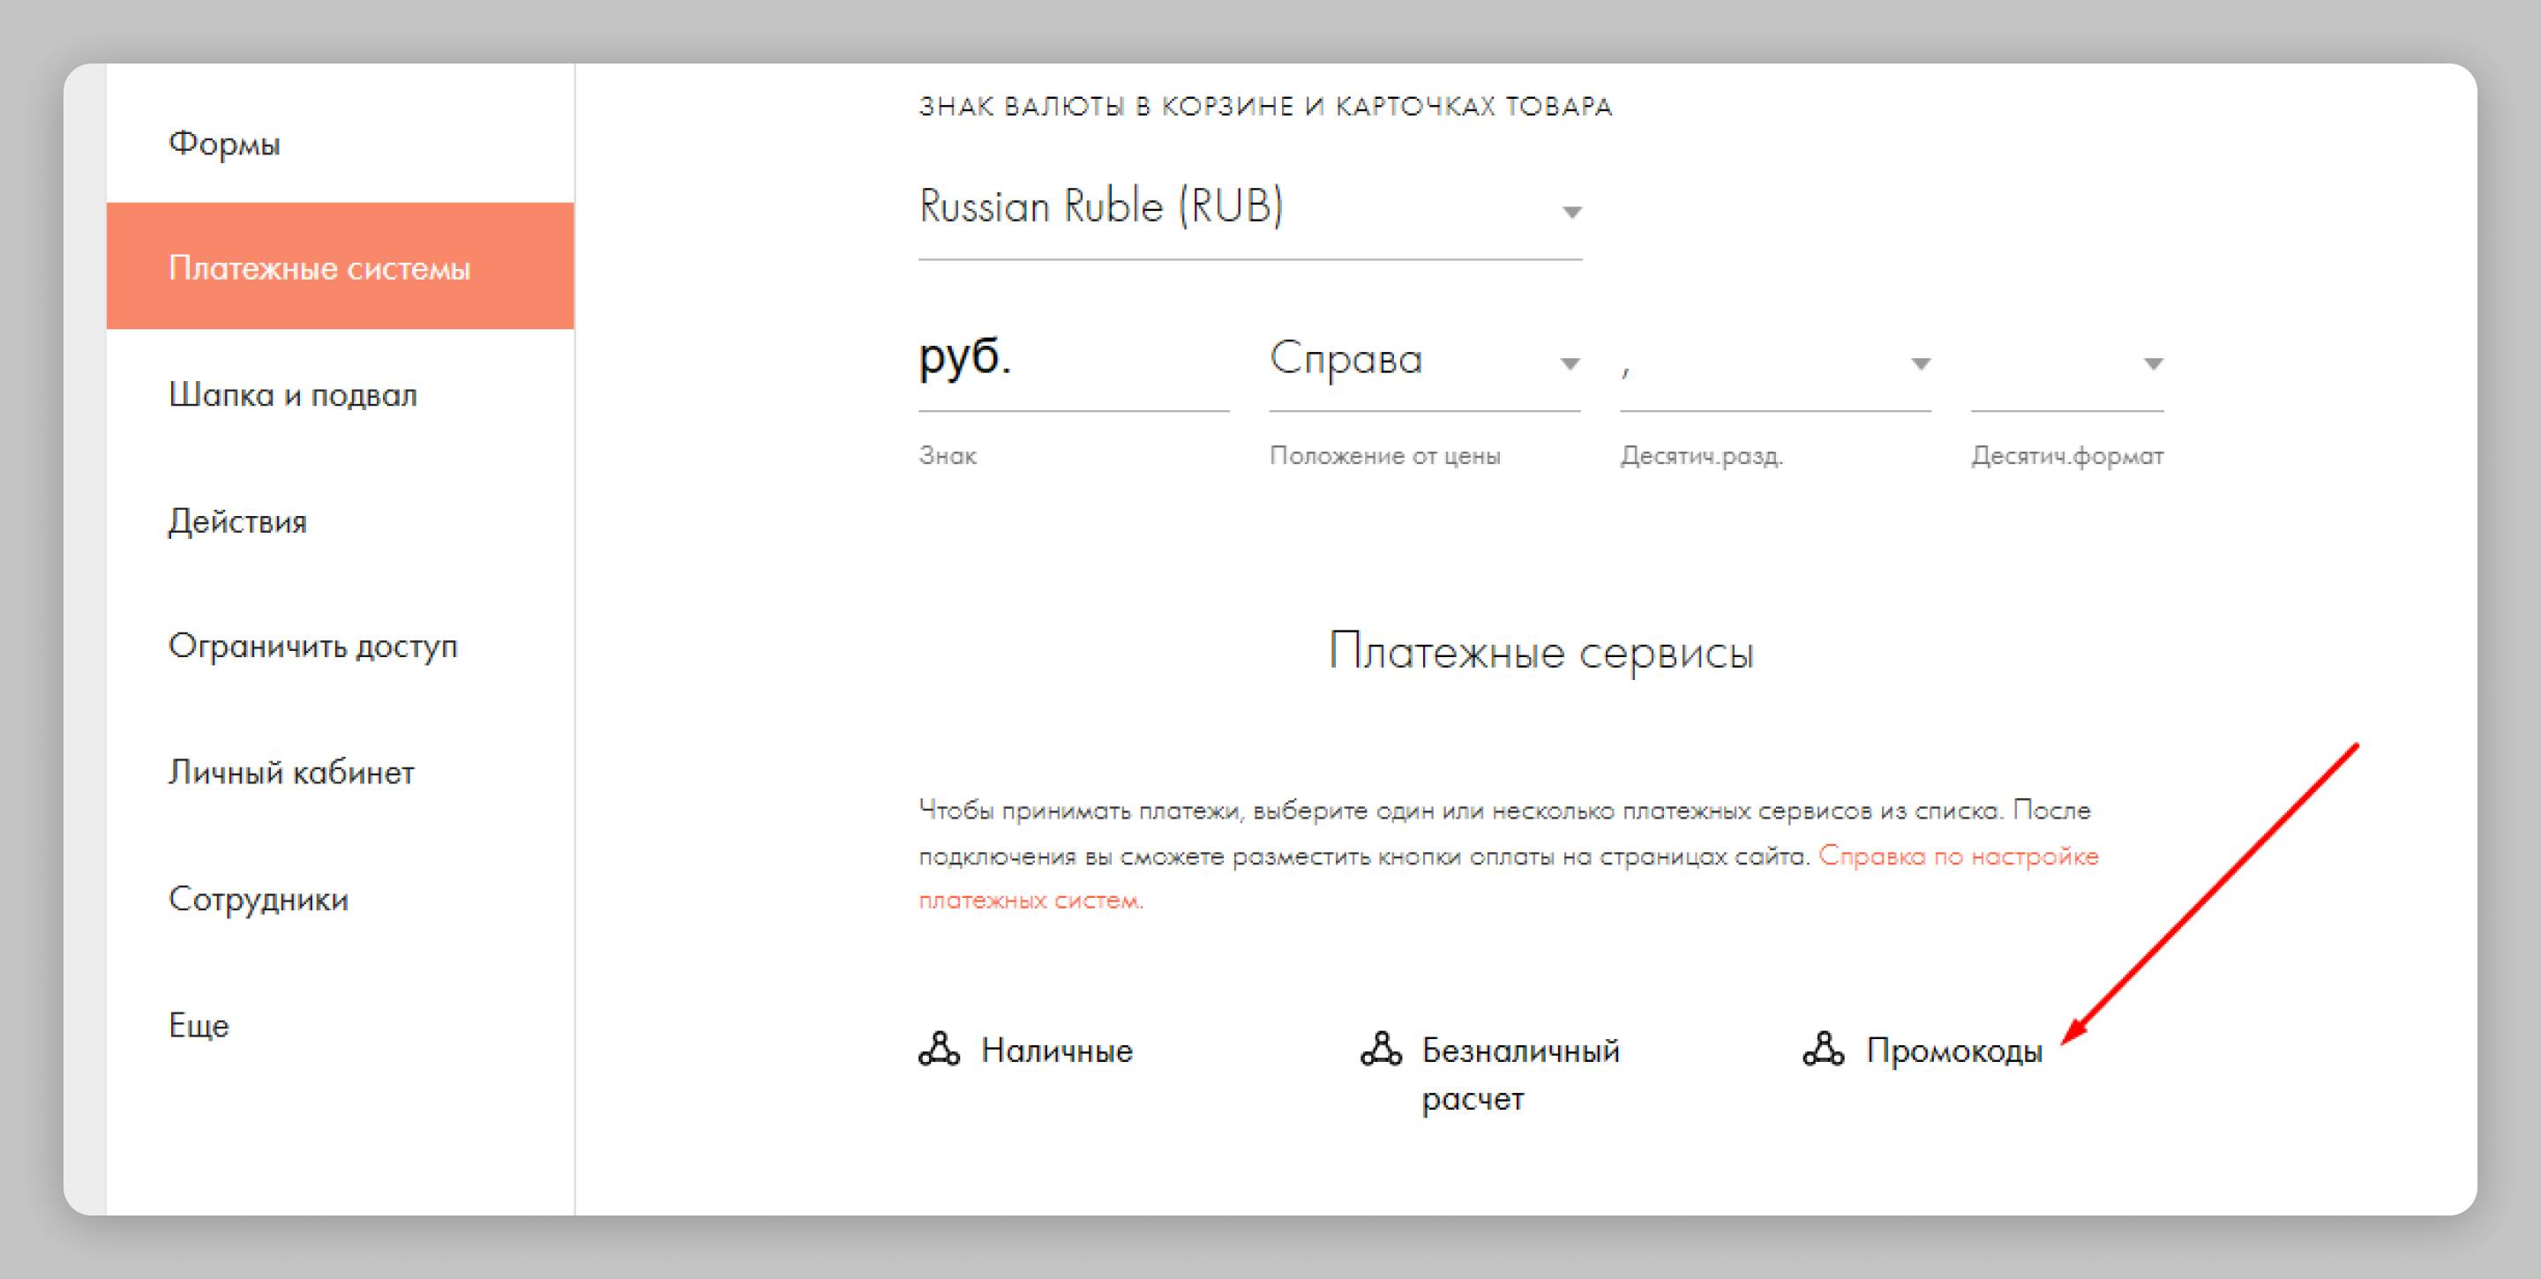Image resolution: width=2541 pixels, height=1279 pixels.
Task: Select the Платежные системы menu item
Action: 319,268
